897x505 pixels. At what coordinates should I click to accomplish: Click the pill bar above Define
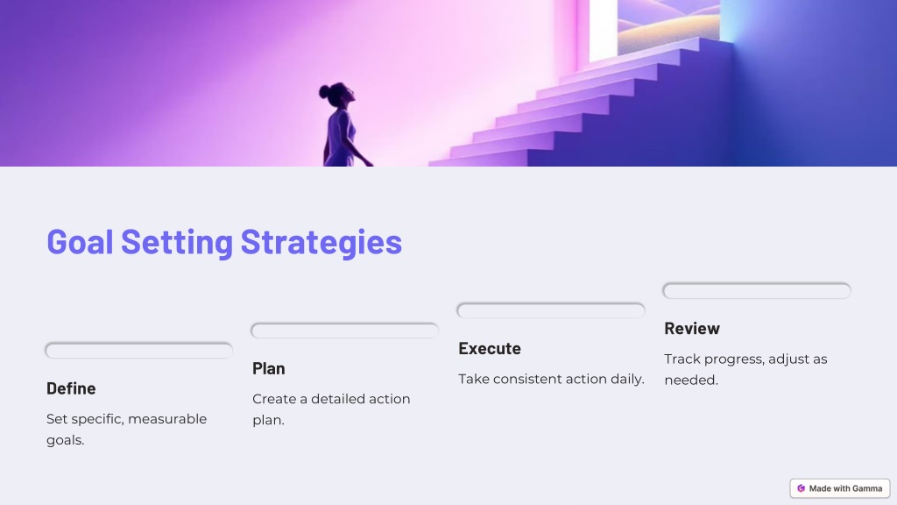point(139,351)
